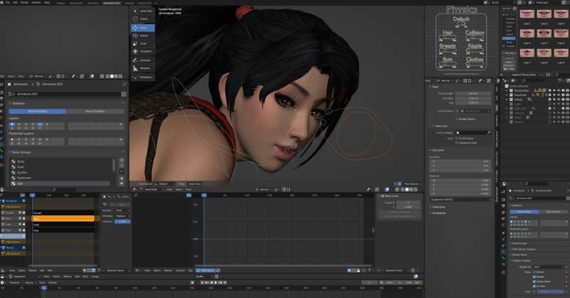Screen dimensions: 570x298
Task: Click the orange selected NLA strip
Action: click(x=63, y=218)
